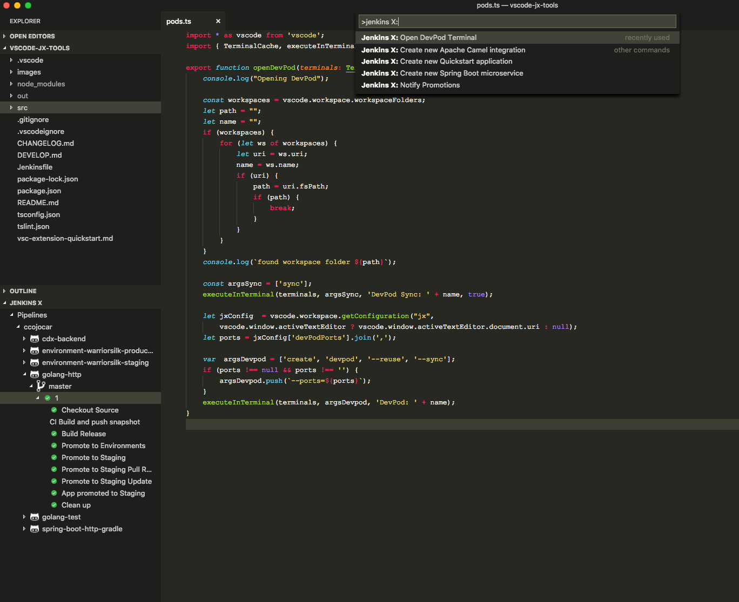The width and height of the screenshot is (739, 602).
Task: Click the green check beside Clean up
Action: 54,505
